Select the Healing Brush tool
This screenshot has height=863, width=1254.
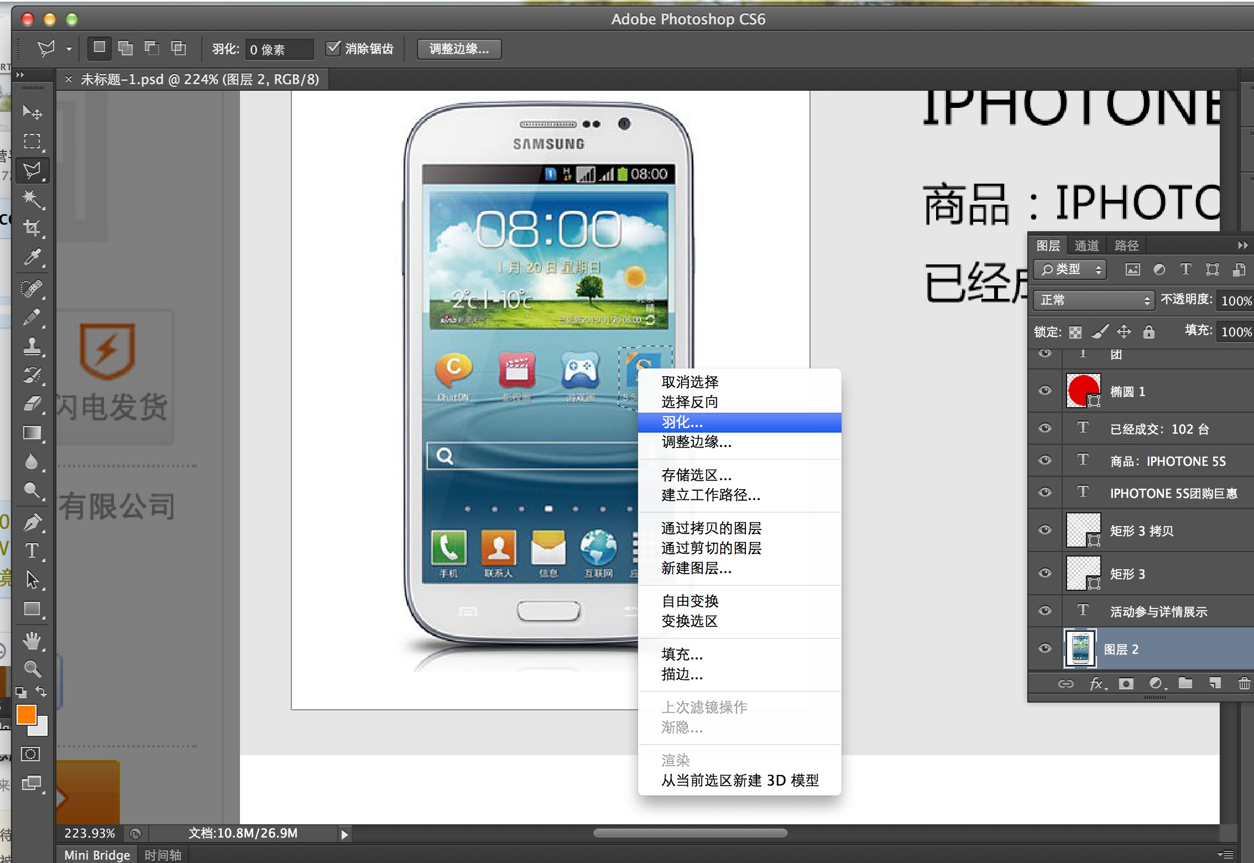(32, 288)
